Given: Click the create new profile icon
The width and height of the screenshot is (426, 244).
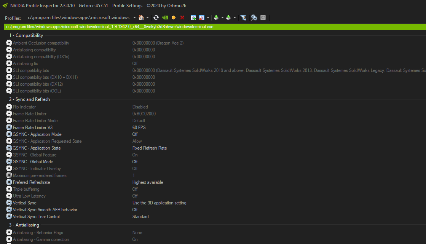Looking at the screenshot, I should click(x=193, y=18).
